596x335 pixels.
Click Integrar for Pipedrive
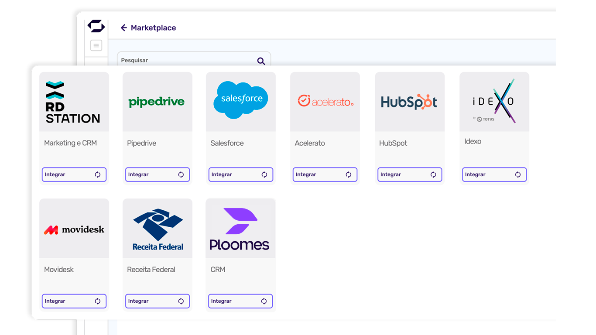(158, 174)
